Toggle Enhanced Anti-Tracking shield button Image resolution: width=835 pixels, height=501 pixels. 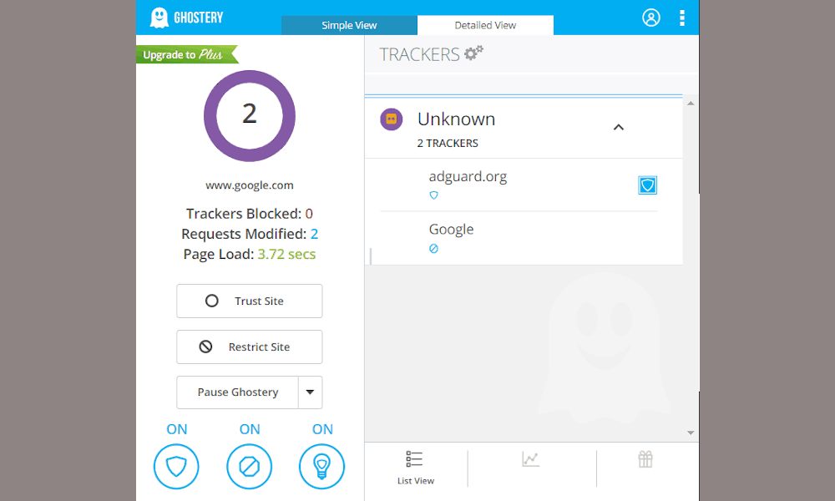click(x=176, y=467)
